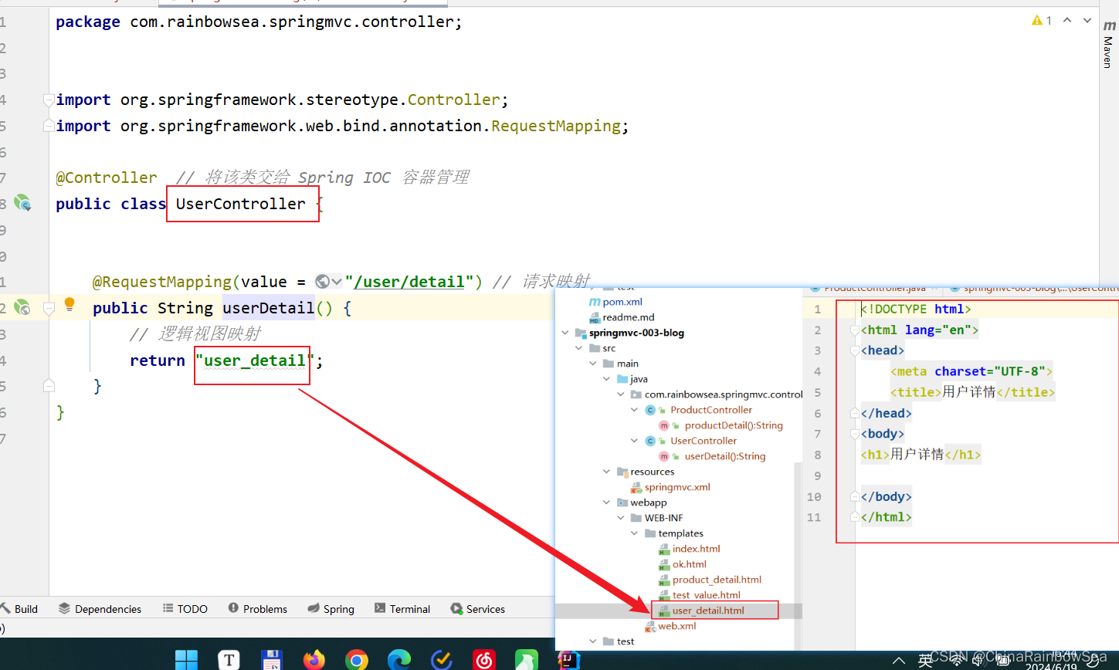Collapse ProductController class node in tree

click(635, 410)
